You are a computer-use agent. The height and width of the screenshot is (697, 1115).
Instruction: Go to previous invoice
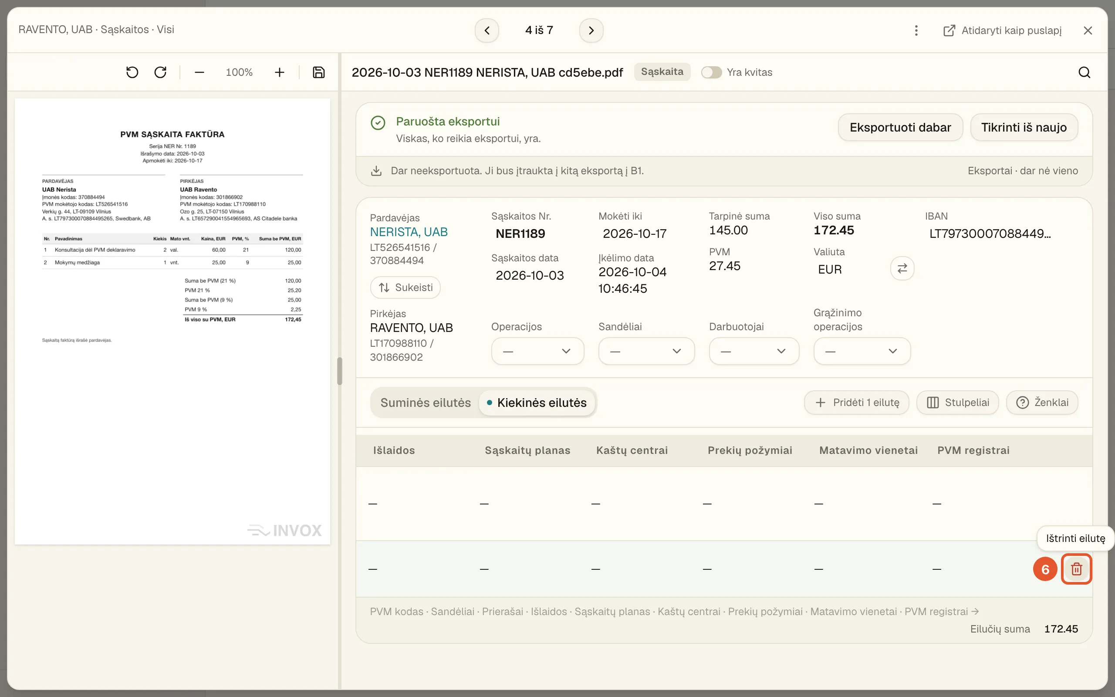pyautogui.click(x=487, y=30)
